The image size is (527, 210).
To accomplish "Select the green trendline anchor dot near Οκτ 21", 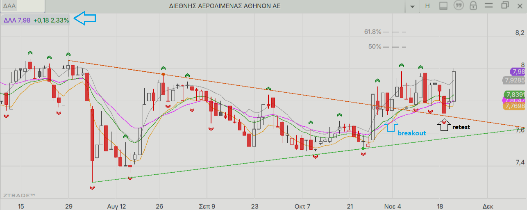I will 363,148.
